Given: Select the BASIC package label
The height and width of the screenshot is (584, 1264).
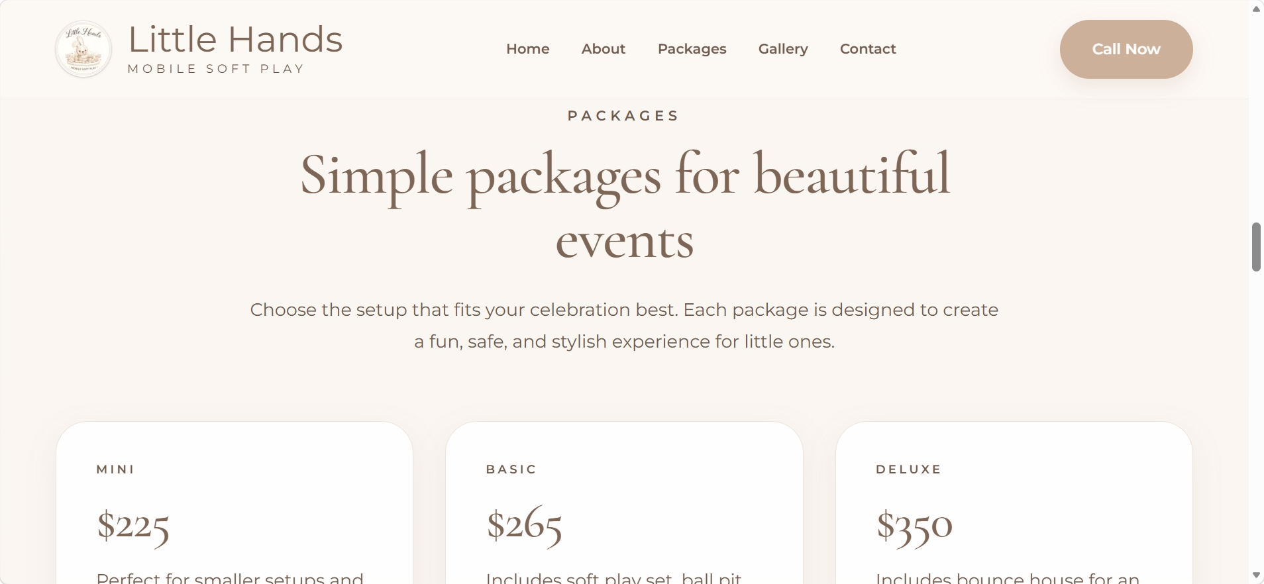Looking at the screenshot, I should pyautogui.click(x=511, y=469).
